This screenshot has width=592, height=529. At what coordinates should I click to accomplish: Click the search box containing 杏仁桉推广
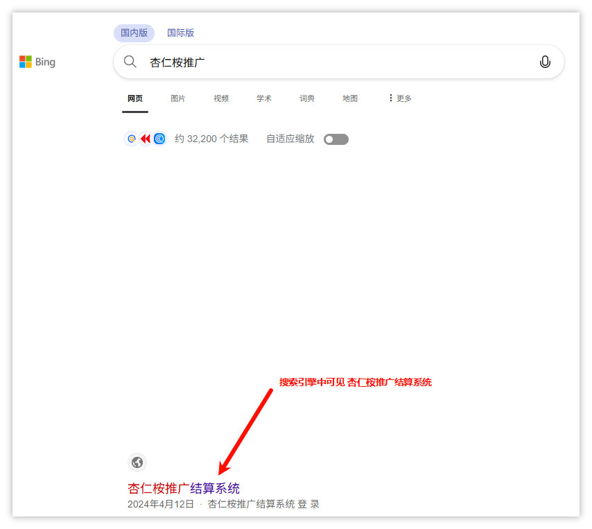(x=333, y=62)
